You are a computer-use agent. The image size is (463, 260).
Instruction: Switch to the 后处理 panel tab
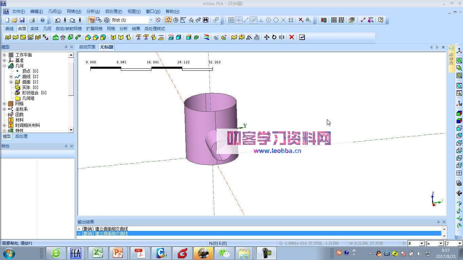(x=21, y=136)
